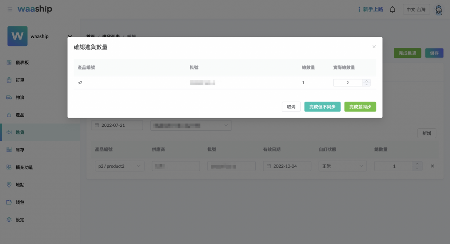The height and width of the screenshot is (244, 450).
Task: Open the notifications bell
Action: 392,9
